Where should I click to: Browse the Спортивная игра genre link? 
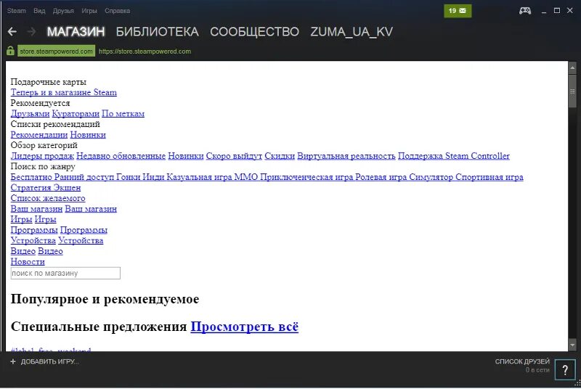(x=489, y=177)
